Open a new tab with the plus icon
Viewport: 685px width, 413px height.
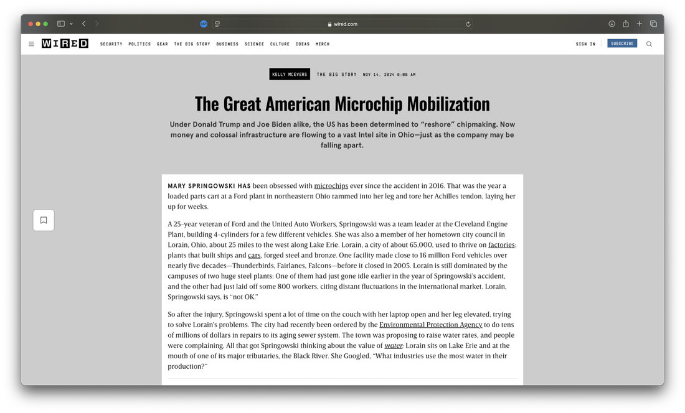pos(639,24)
